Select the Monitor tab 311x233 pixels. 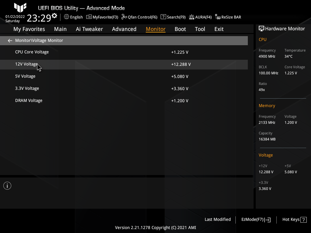(x=156, y=29)
